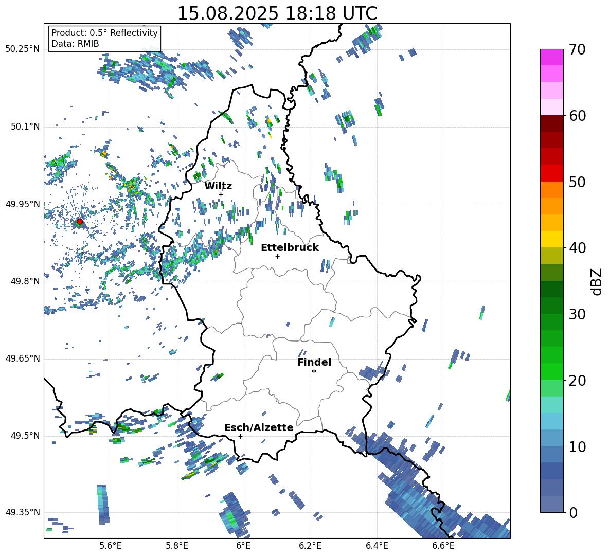Click the yellow colorbar segment at 40
The height and width of the screenshot is (556, 609).
coord(551,239)
